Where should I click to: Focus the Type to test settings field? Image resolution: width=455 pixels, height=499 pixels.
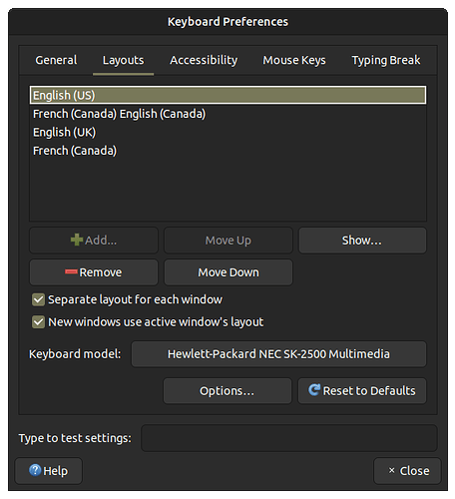coord(289,438)
